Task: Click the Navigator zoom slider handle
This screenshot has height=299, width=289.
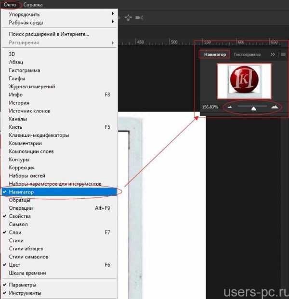Action: [x=253, y=109]
